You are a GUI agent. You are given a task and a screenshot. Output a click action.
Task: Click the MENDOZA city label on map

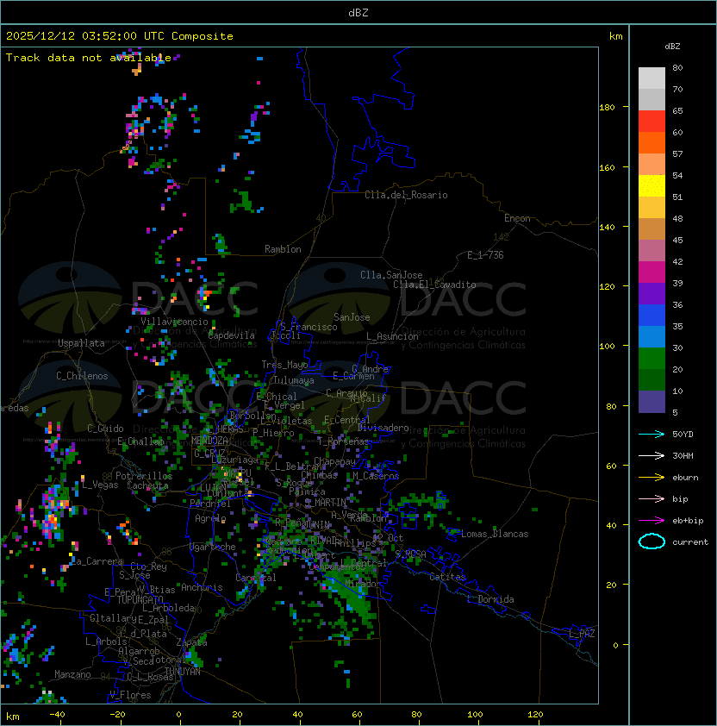pyautogui.click(x=209, y=441)
